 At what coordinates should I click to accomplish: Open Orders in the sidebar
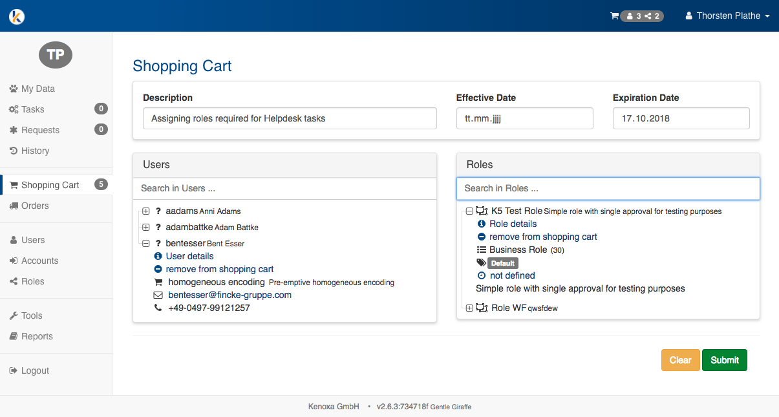coord(35,206)
